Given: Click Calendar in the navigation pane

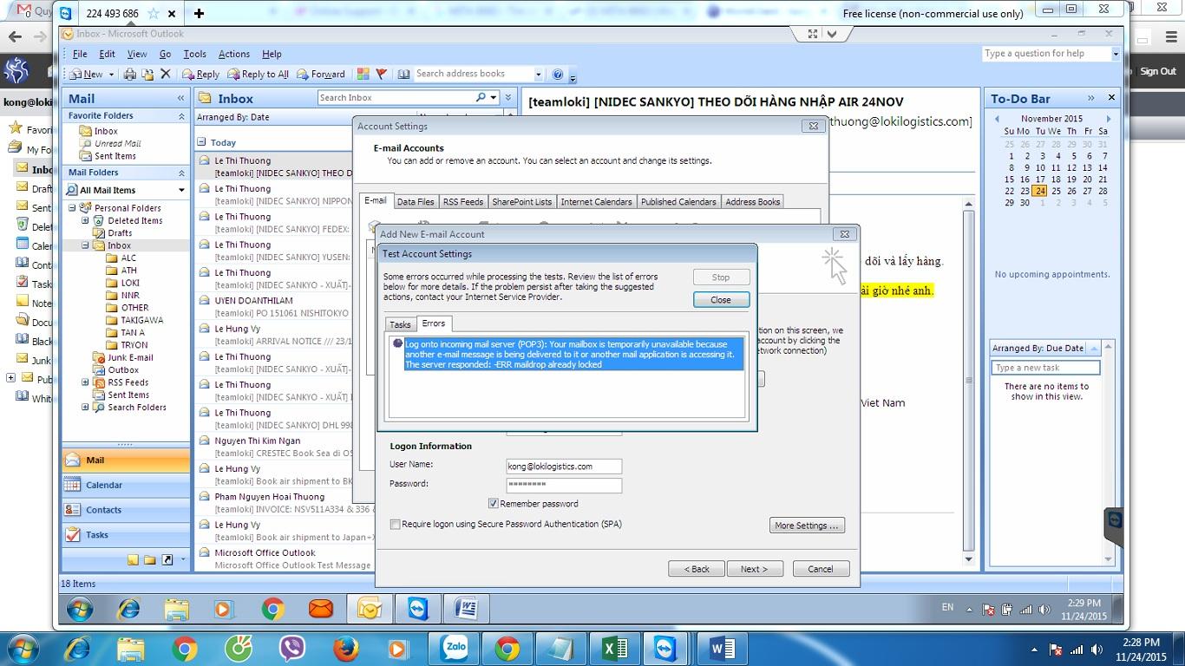Looking at the screenshot, I should (x=127, y=486).
